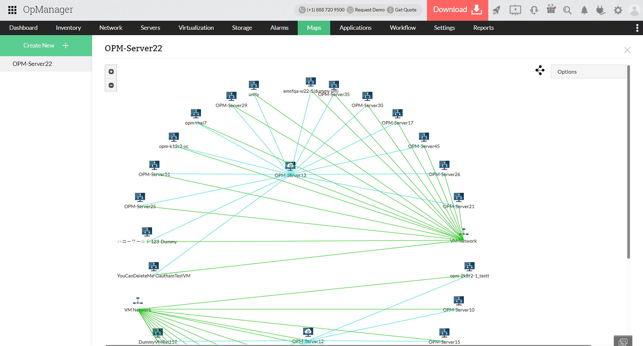This screenshot has width=643, height=346.
Task: Open the Inventory tab
Action: (68, 28)
